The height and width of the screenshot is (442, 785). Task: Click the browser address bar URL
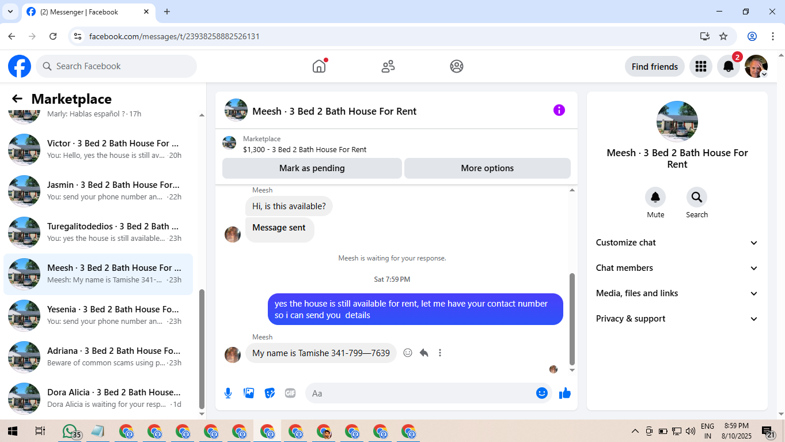(x=175, y=36)
